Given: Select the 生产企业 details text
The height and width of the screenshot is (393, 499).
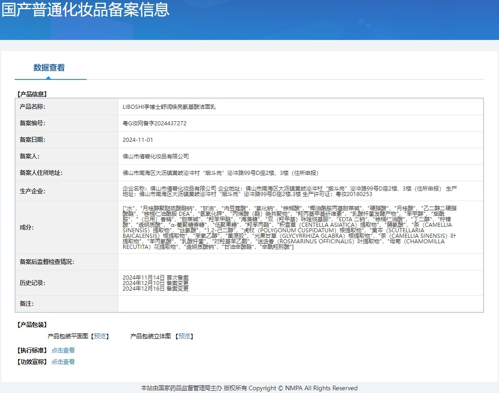Looking at the screenshot, I should tap(289, 191).
